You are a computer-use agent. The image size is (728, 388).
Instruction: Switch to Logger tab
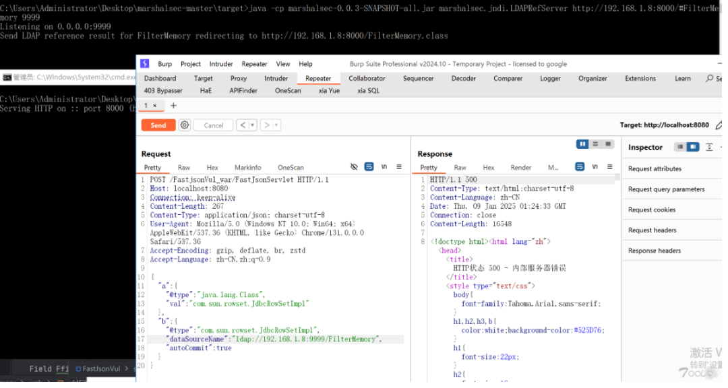click(550, 78)
